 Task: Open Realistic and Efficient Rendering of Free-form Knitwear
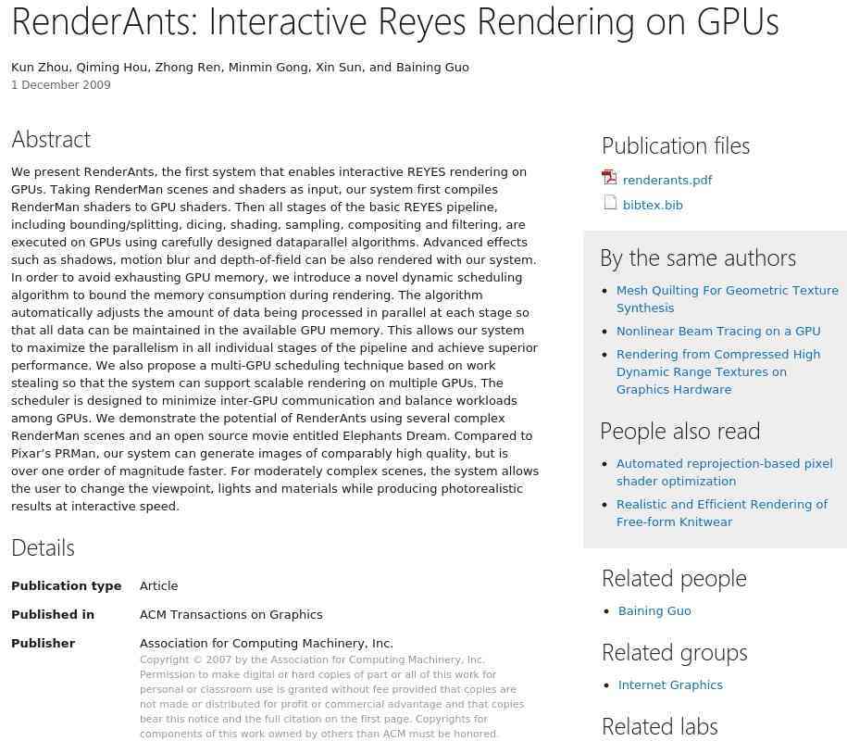[x=721, y=513]
